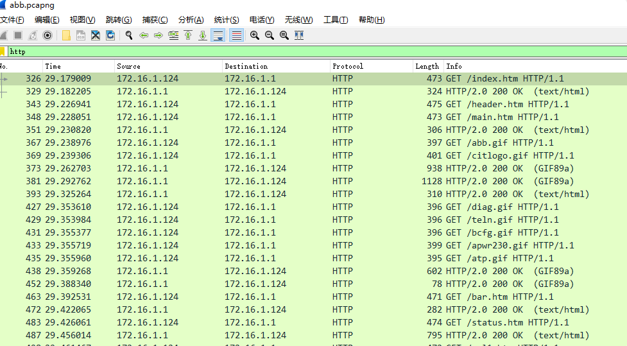Jump to the last packet
627x346 pixels.
pos(203,35)
